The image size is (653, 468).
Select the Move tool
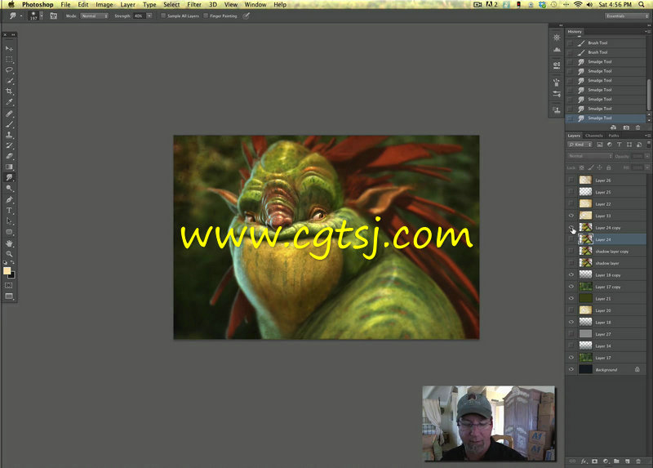9,48
